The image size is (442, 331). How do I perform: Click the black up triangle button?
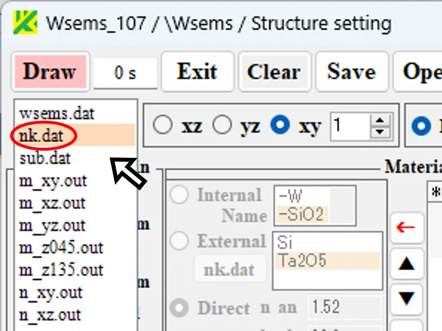click(x=407, y=264)
